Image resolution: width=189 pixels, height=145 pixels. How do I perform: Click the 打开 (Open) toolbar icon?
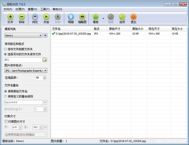pos(10,19)
